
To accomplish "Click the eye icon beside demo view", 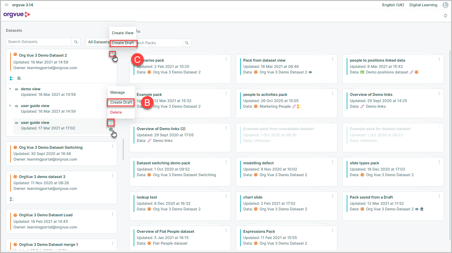I will pyautogui.click(x=17, y=89).
